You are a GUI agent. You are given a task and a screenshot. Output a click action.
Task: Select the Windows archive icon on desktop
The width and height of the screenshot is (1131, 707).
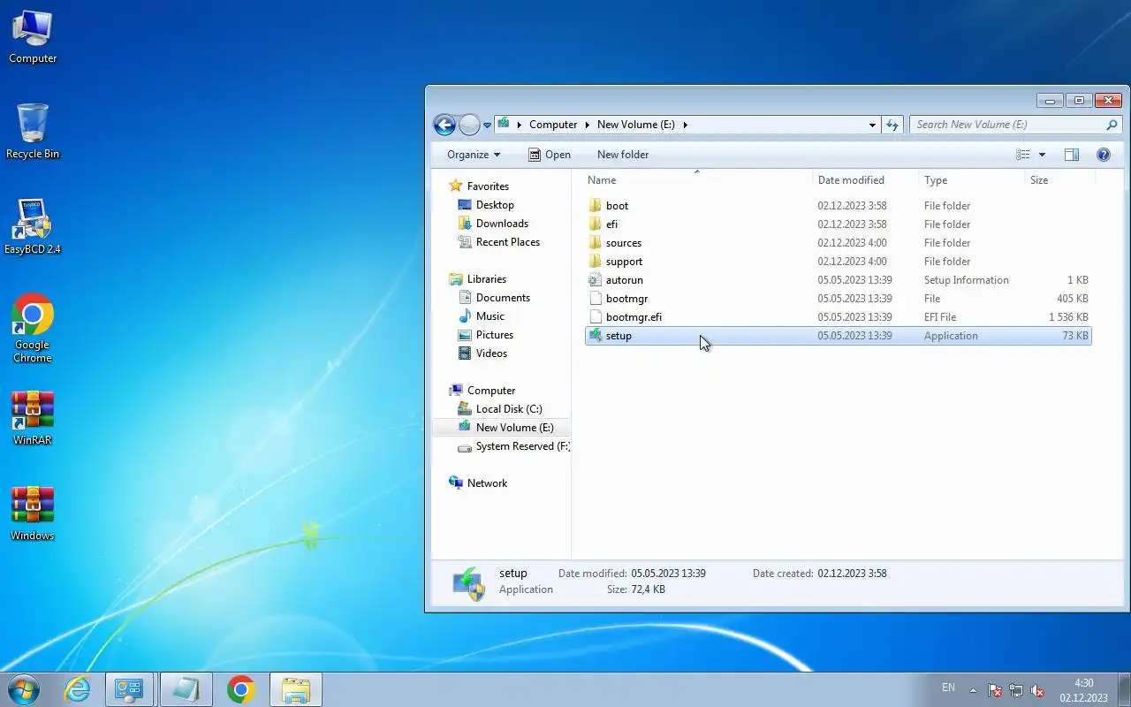[33, 513]
